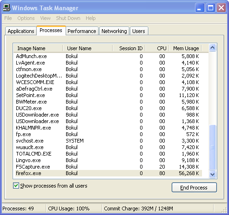
Task: Switch to the Networking tab
Action: tap(114, 31)
